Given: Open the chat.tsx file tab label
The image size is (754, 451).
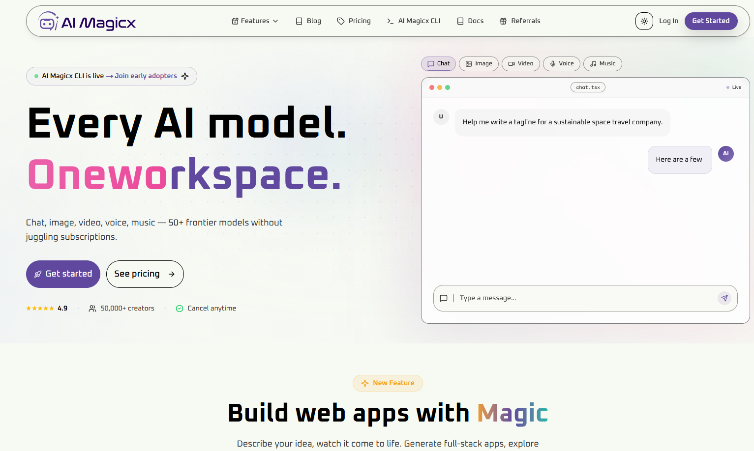Looking at the screenshot, I should pos(588,87).
